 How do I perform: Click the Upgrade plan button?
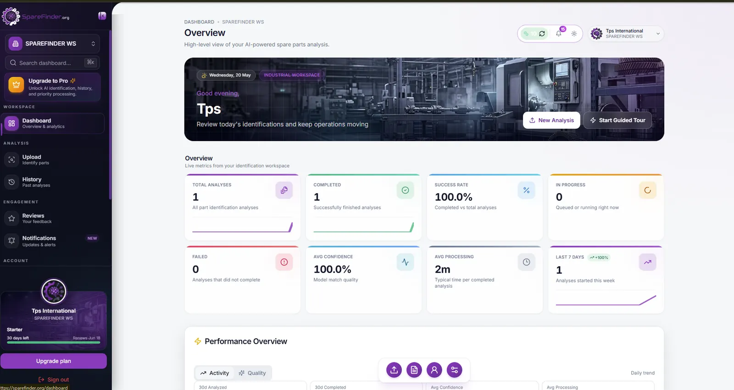tap(54, 361)
